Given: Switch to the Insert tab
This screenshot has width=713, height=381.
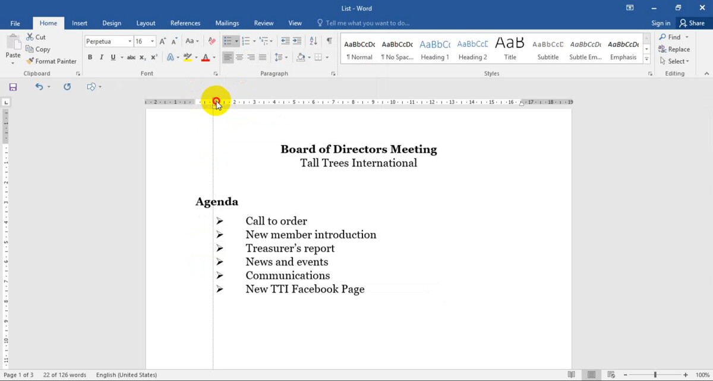Looking at the screenshot, I should (80, 23).
